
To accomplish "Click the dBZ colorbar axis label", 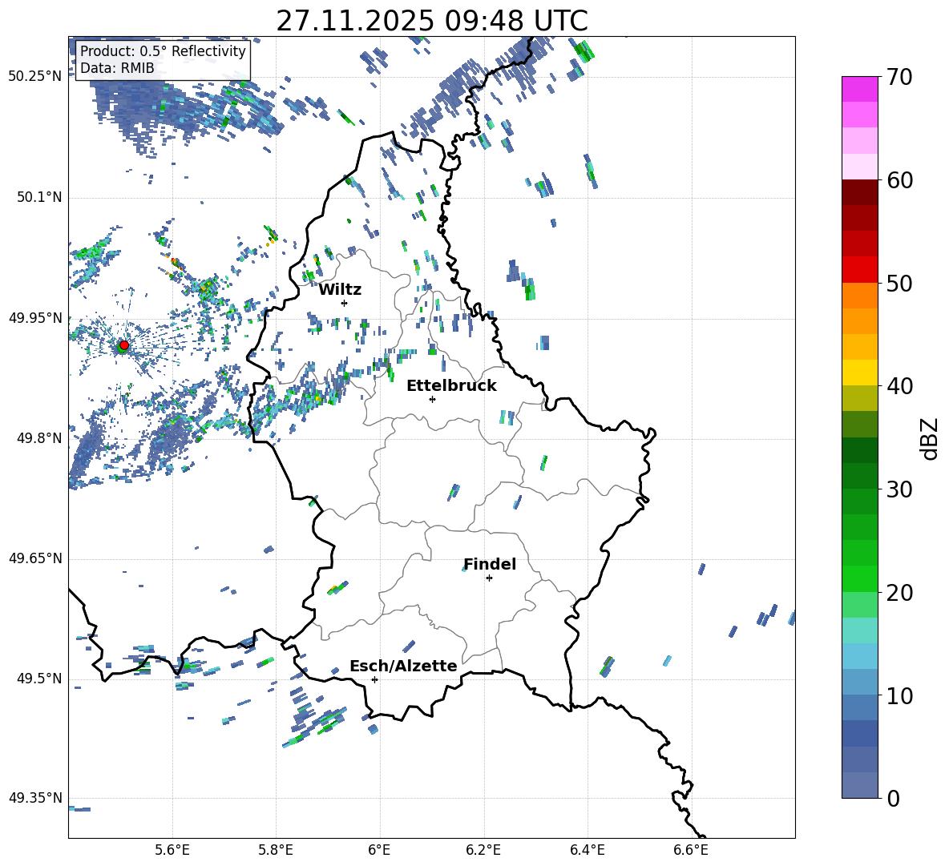I will 930,438.
